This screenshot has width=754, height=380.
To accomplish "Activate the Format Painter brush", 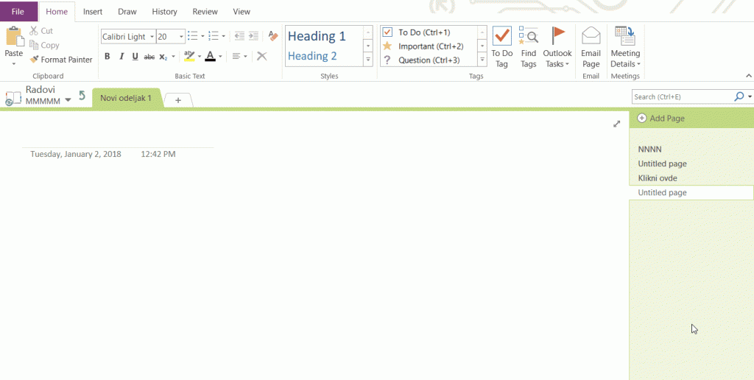I will pos(60,60).
